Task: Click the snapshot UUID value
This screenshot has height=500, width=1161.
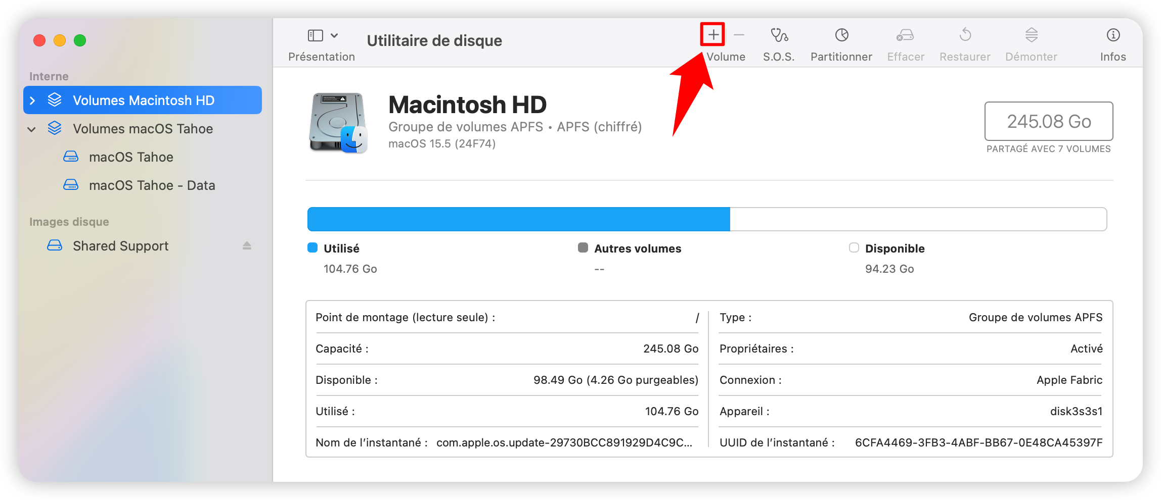Action: click(x=979, y=443)
